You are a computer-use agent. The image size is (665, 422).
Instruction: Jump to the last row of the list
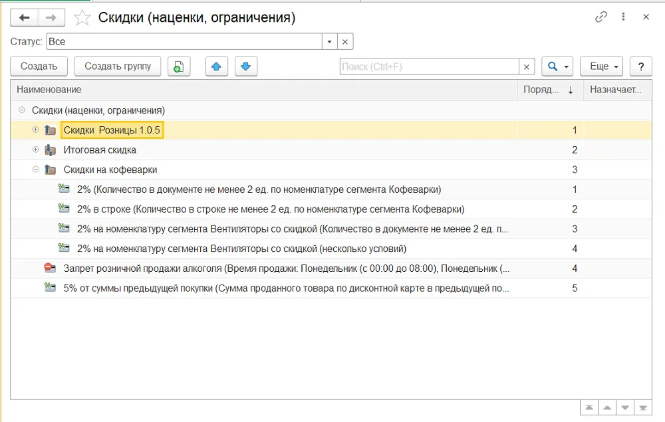click(643, 407)
